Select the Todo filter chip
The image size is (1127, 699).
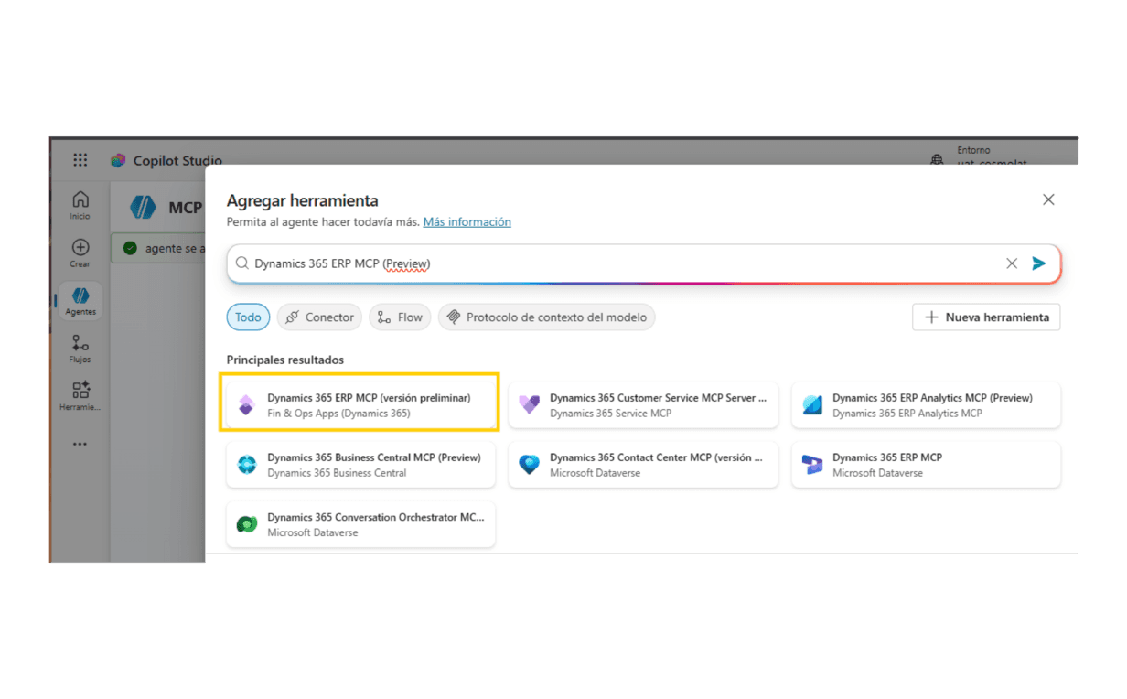(248, 317)
